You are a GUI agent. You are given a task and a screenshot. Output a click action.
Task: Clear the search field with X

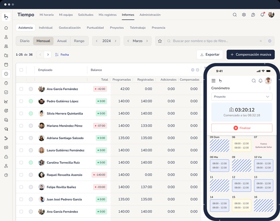261,41
